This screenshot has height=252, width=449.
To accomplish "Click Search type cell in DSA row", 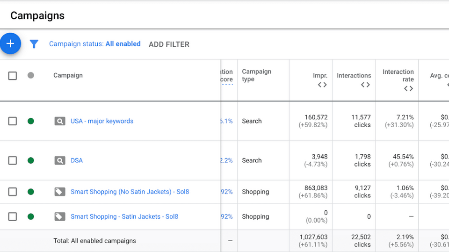I will [x=252, y=160].
